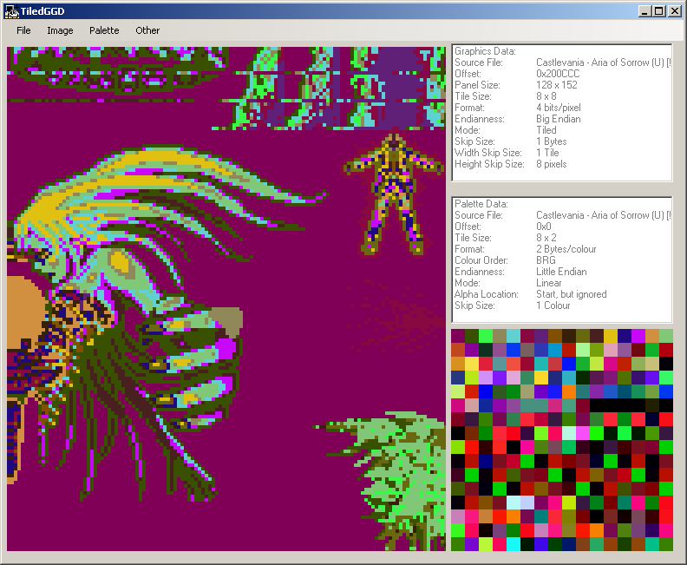
Task: Pick the cyan swatch in palette top row
Action: [514, 336]
